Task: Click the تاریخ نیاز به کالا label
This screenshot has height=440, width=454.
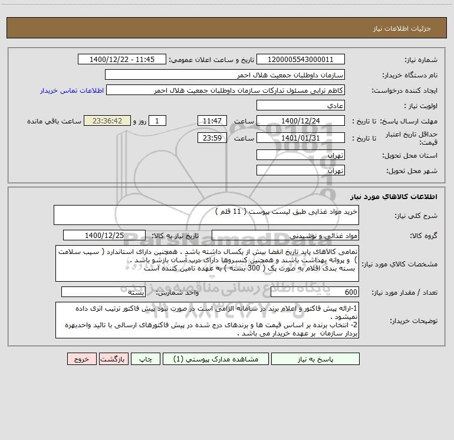Action: [x=175, y=236]
